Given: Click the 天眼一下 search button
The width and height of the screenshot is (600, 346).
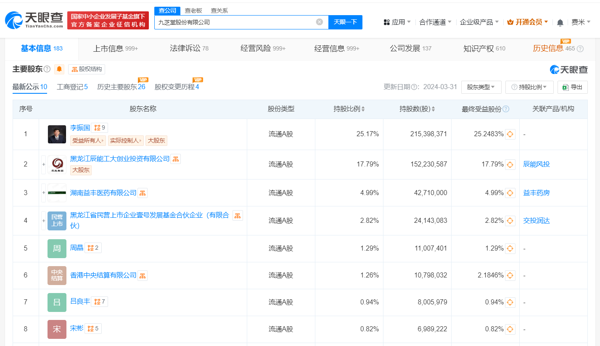Looking at the screenshot, I should click(345, 22).
